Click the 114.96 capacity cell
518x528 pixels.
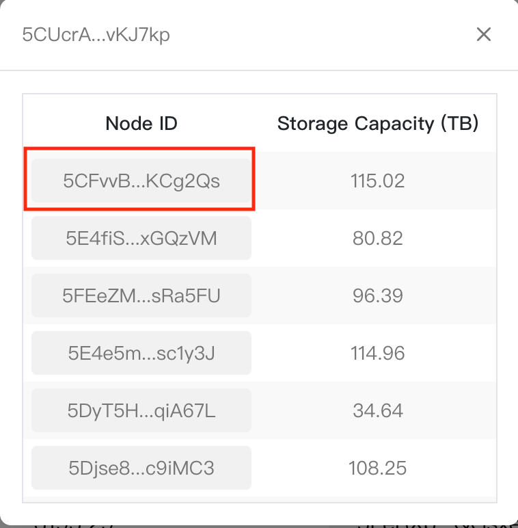378,354
